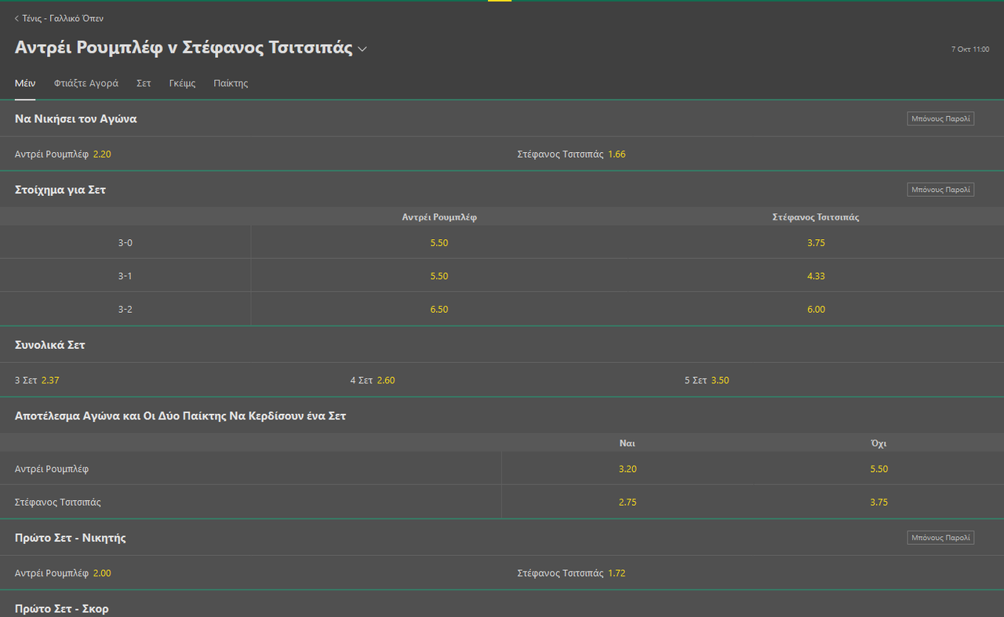
Task: Select Όχι 3.75 for Τσιτσιπάς row
Action: click(878, 502)
